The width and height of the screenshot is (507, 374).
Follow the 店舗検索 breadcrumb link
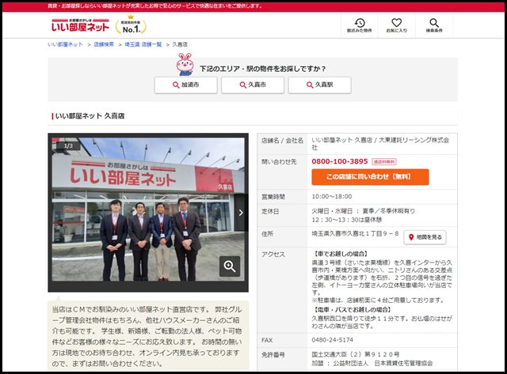[x=104, y=44]
